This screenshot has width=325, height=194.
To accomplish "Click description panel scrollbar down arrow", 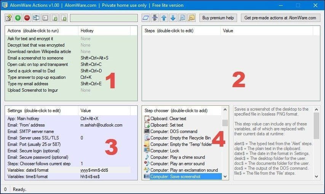I will 316,177.
